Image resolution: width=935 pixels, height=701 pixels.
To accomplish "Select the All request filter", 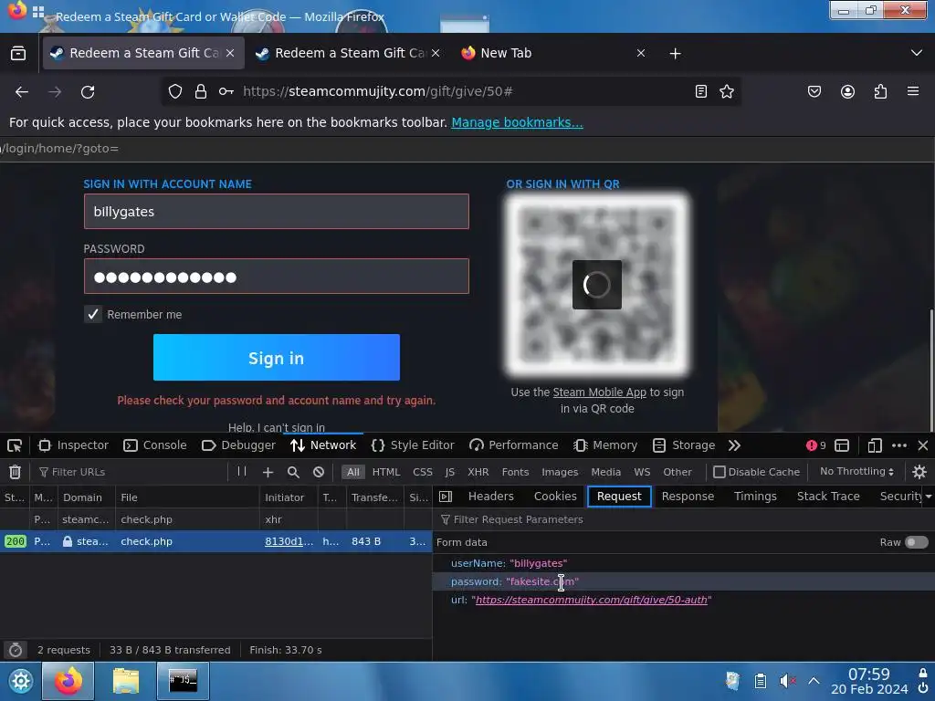I will pos(353,472).
